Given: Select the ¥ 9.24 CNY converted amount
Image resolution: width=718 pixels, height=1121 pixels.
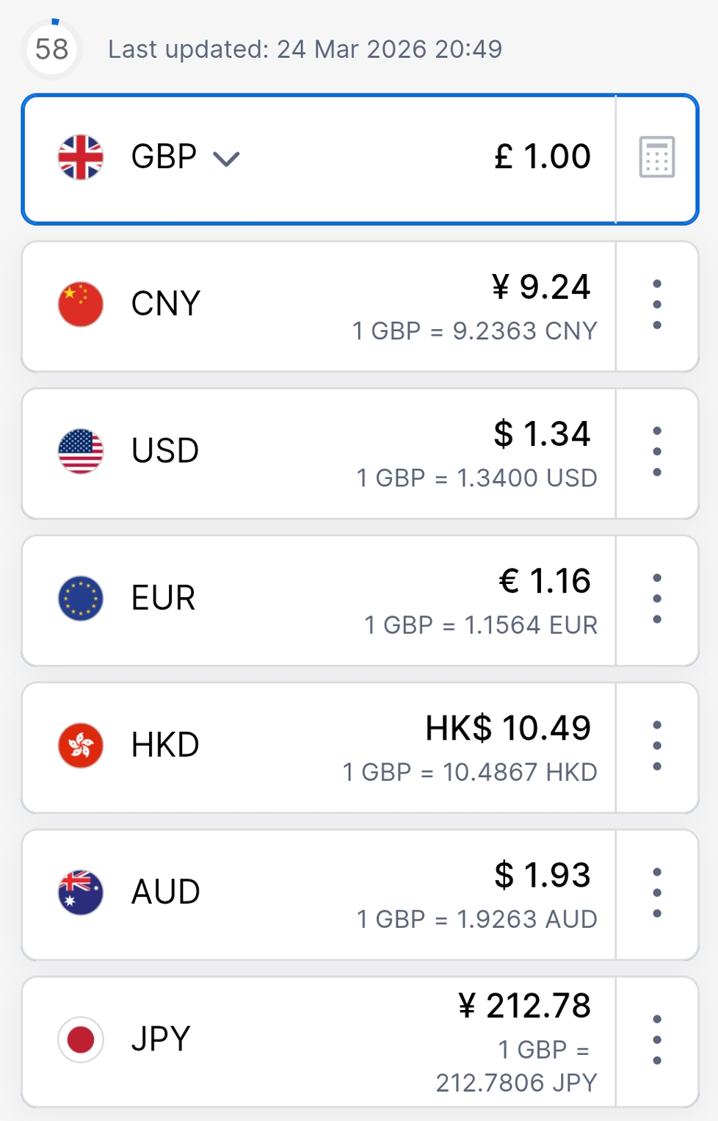Looking at the screenshot, I should tap(541, 286).
